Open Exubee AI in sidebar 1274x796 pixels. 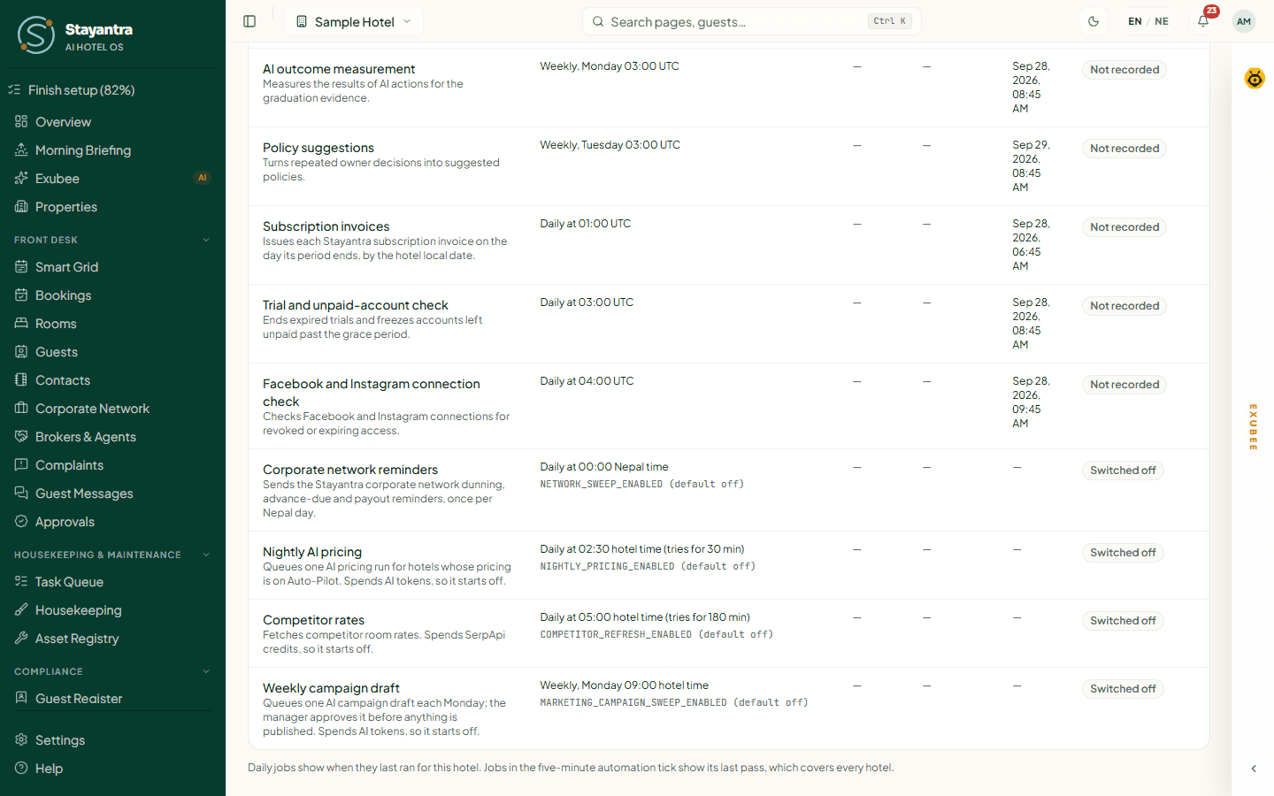112,179
